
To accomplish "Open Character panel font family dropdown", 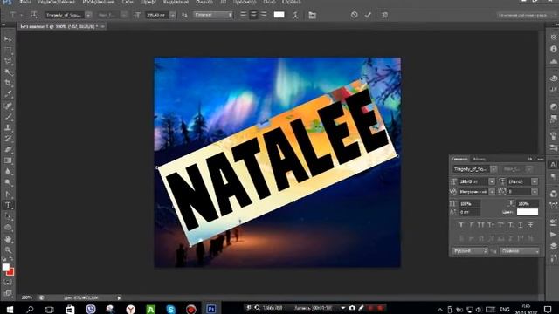I will (493, 169).
